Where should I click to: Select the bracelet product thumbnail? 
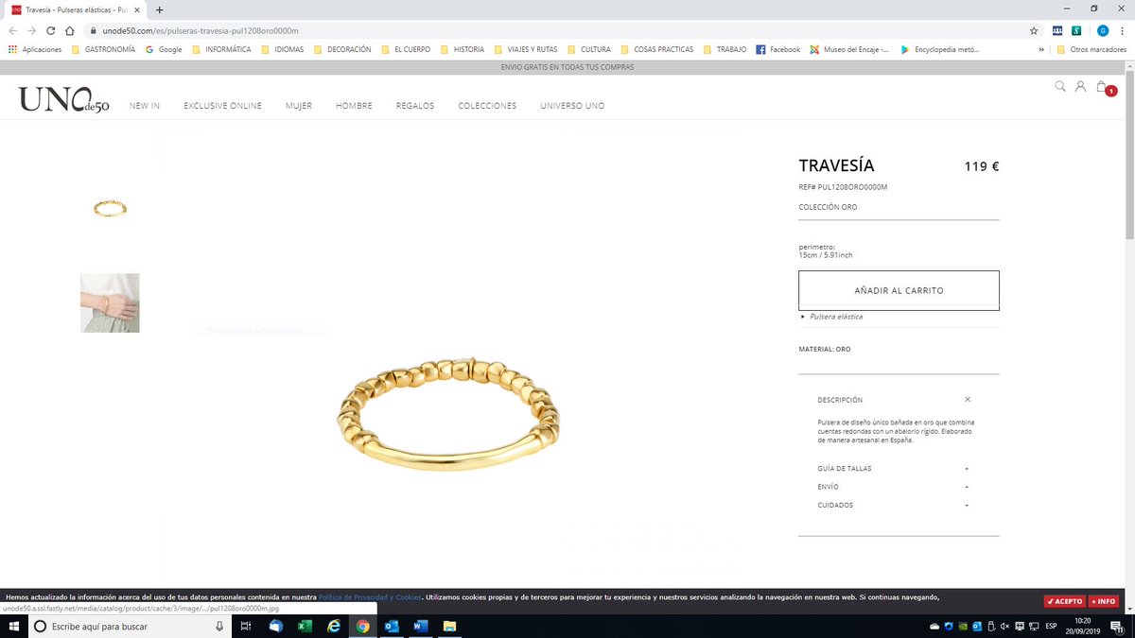click(110, 208)
